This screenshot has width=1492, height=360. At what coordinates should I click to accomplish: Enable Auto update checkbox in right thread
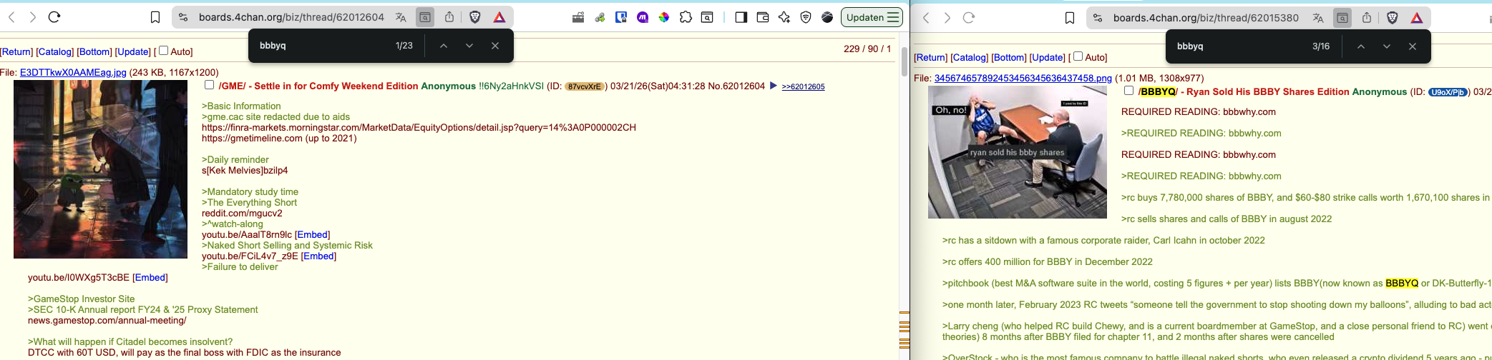(x=1078, y=56)
